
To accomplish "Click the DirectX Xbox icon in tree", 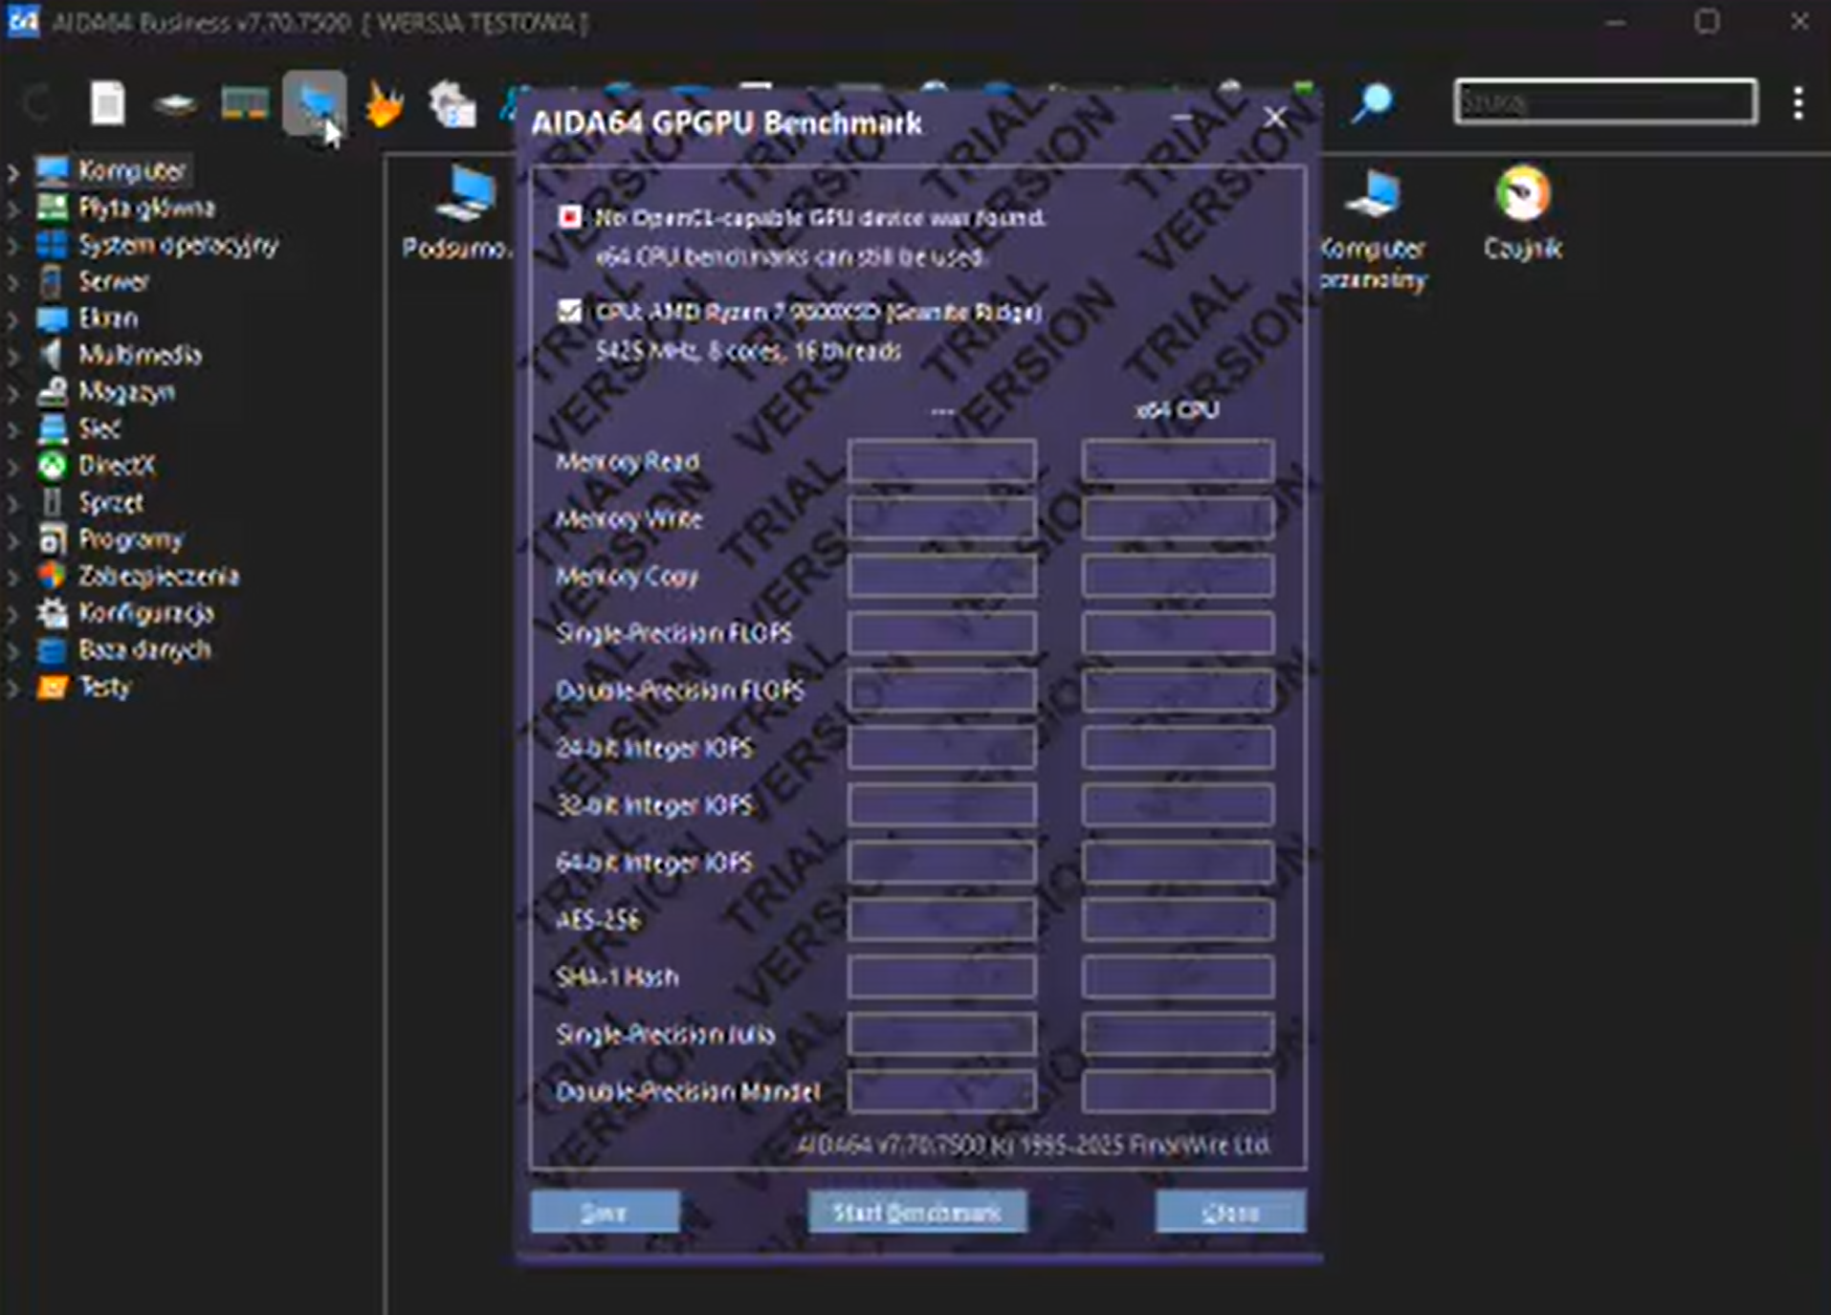I will point(52,466).
